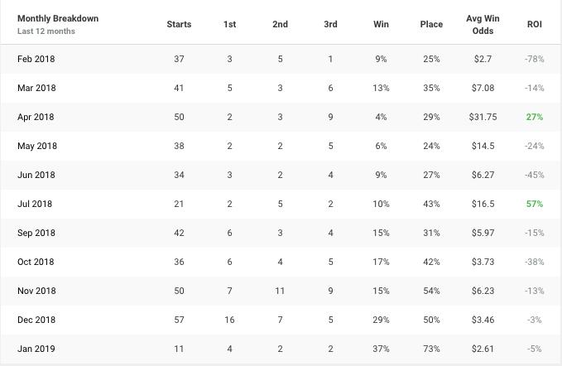This screenshot has height=366, width=562.
Task: Click the Dec 2018 row label
Action: (36, 320)
